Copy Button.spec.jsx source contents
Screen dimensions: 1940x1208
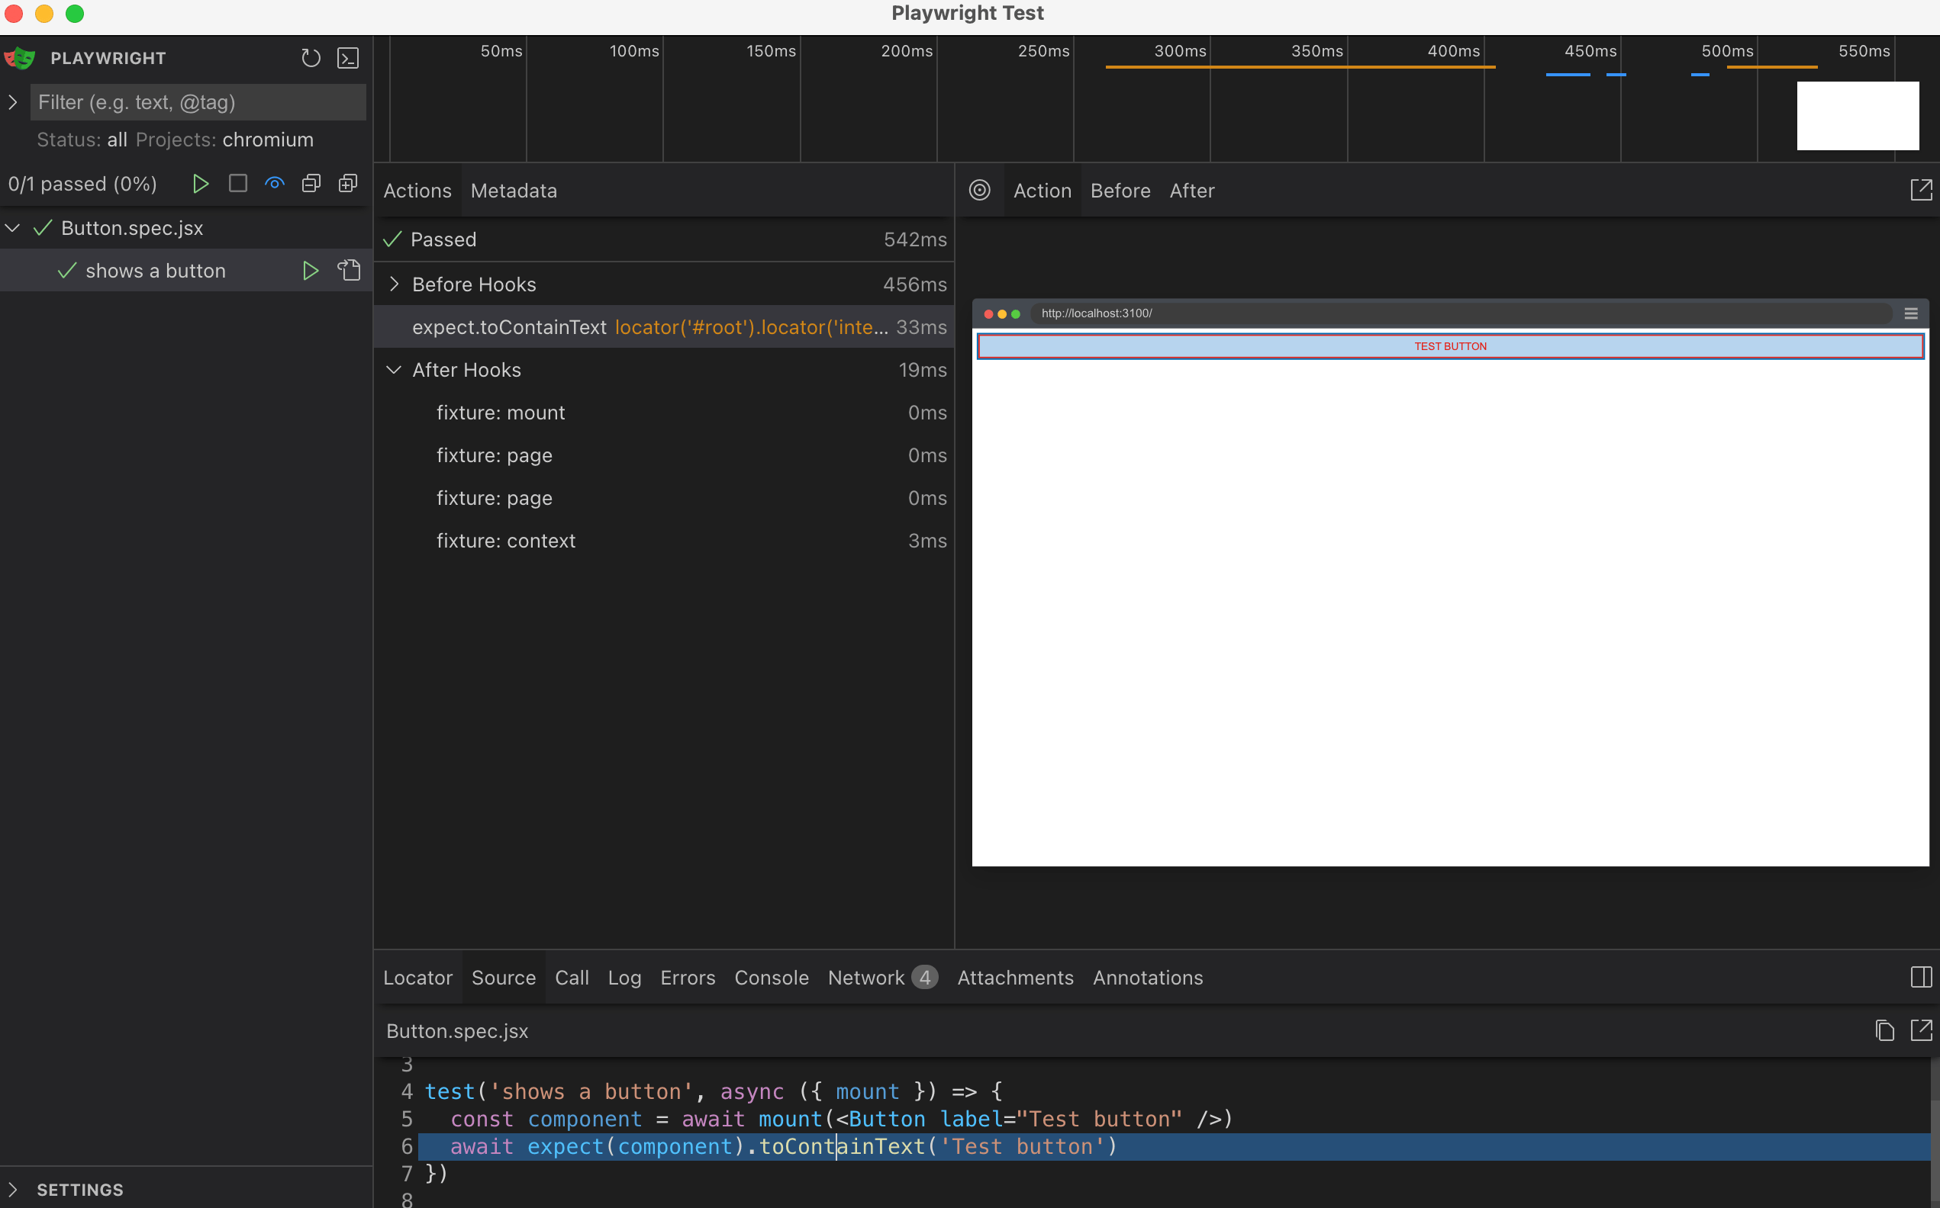(1884, 1030)
